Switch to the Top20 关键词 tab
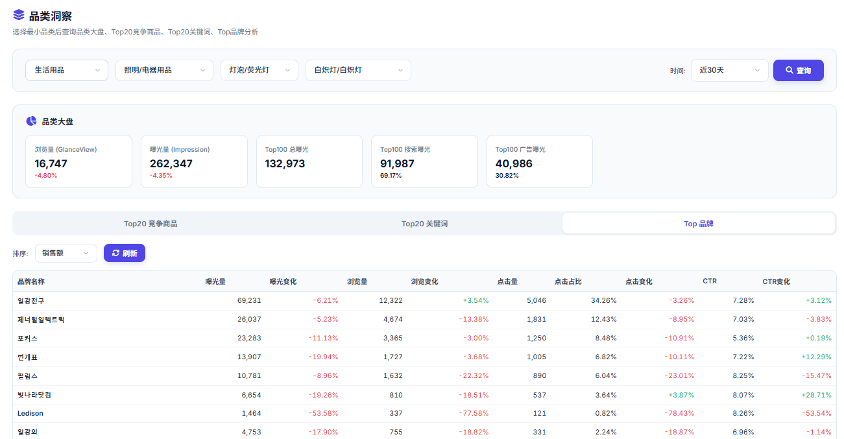 [424, 224]
